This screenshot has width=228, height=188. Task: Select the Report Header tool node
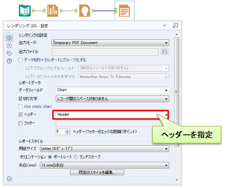pos(84,10)
